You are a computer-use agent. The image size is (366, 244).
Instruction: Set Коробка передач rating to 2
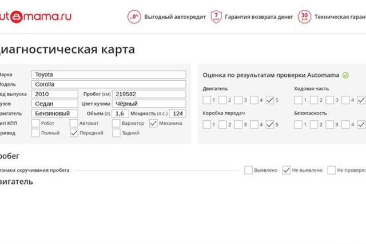click(x=222, y=124)
